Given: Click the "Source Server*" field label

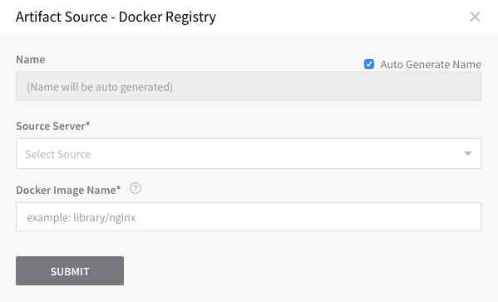Looking at the screenshot, I should [x=53, y=126].
